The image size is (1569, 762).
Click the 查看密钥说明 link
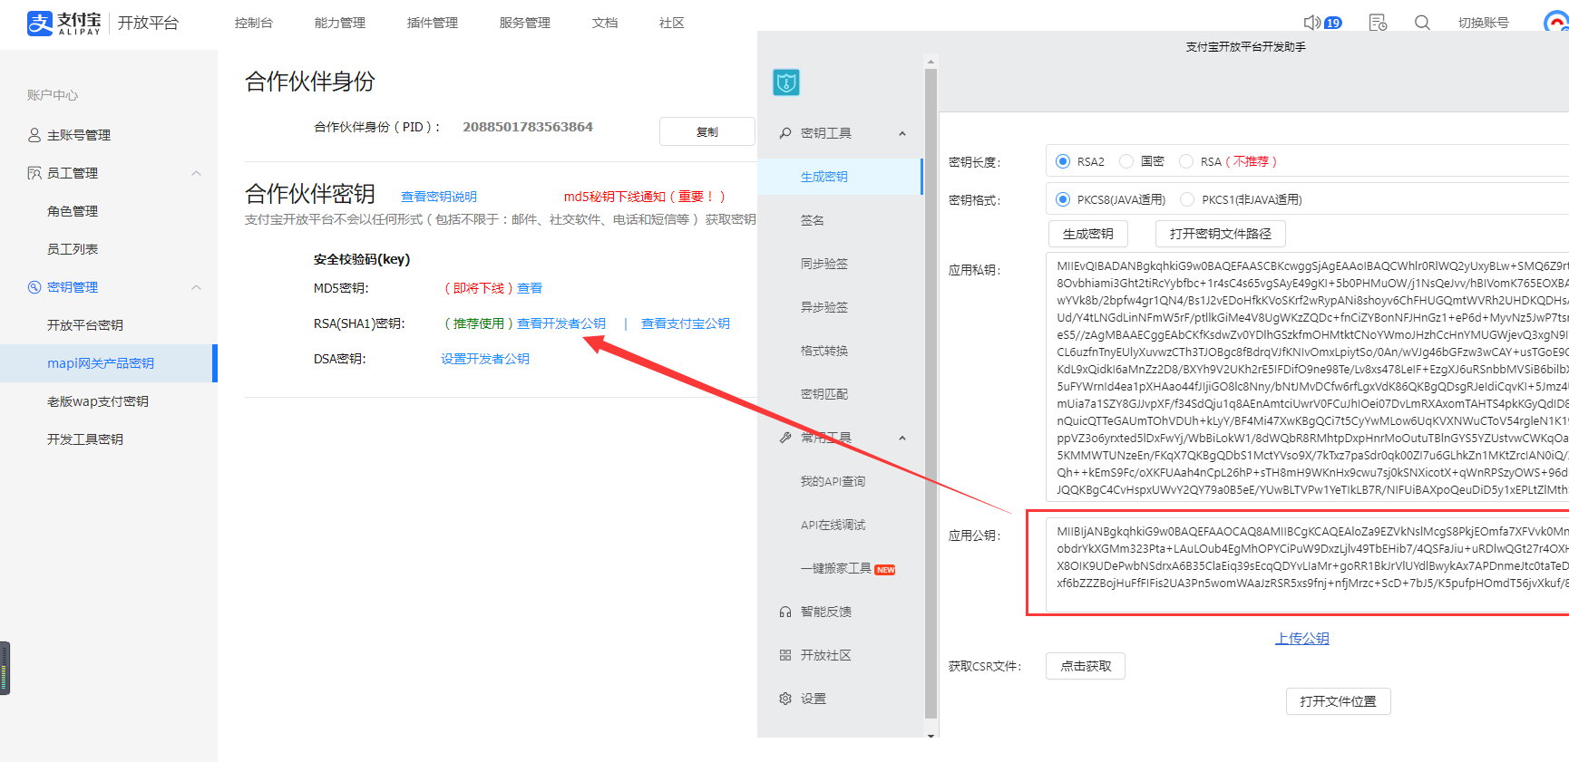[439, 197]
